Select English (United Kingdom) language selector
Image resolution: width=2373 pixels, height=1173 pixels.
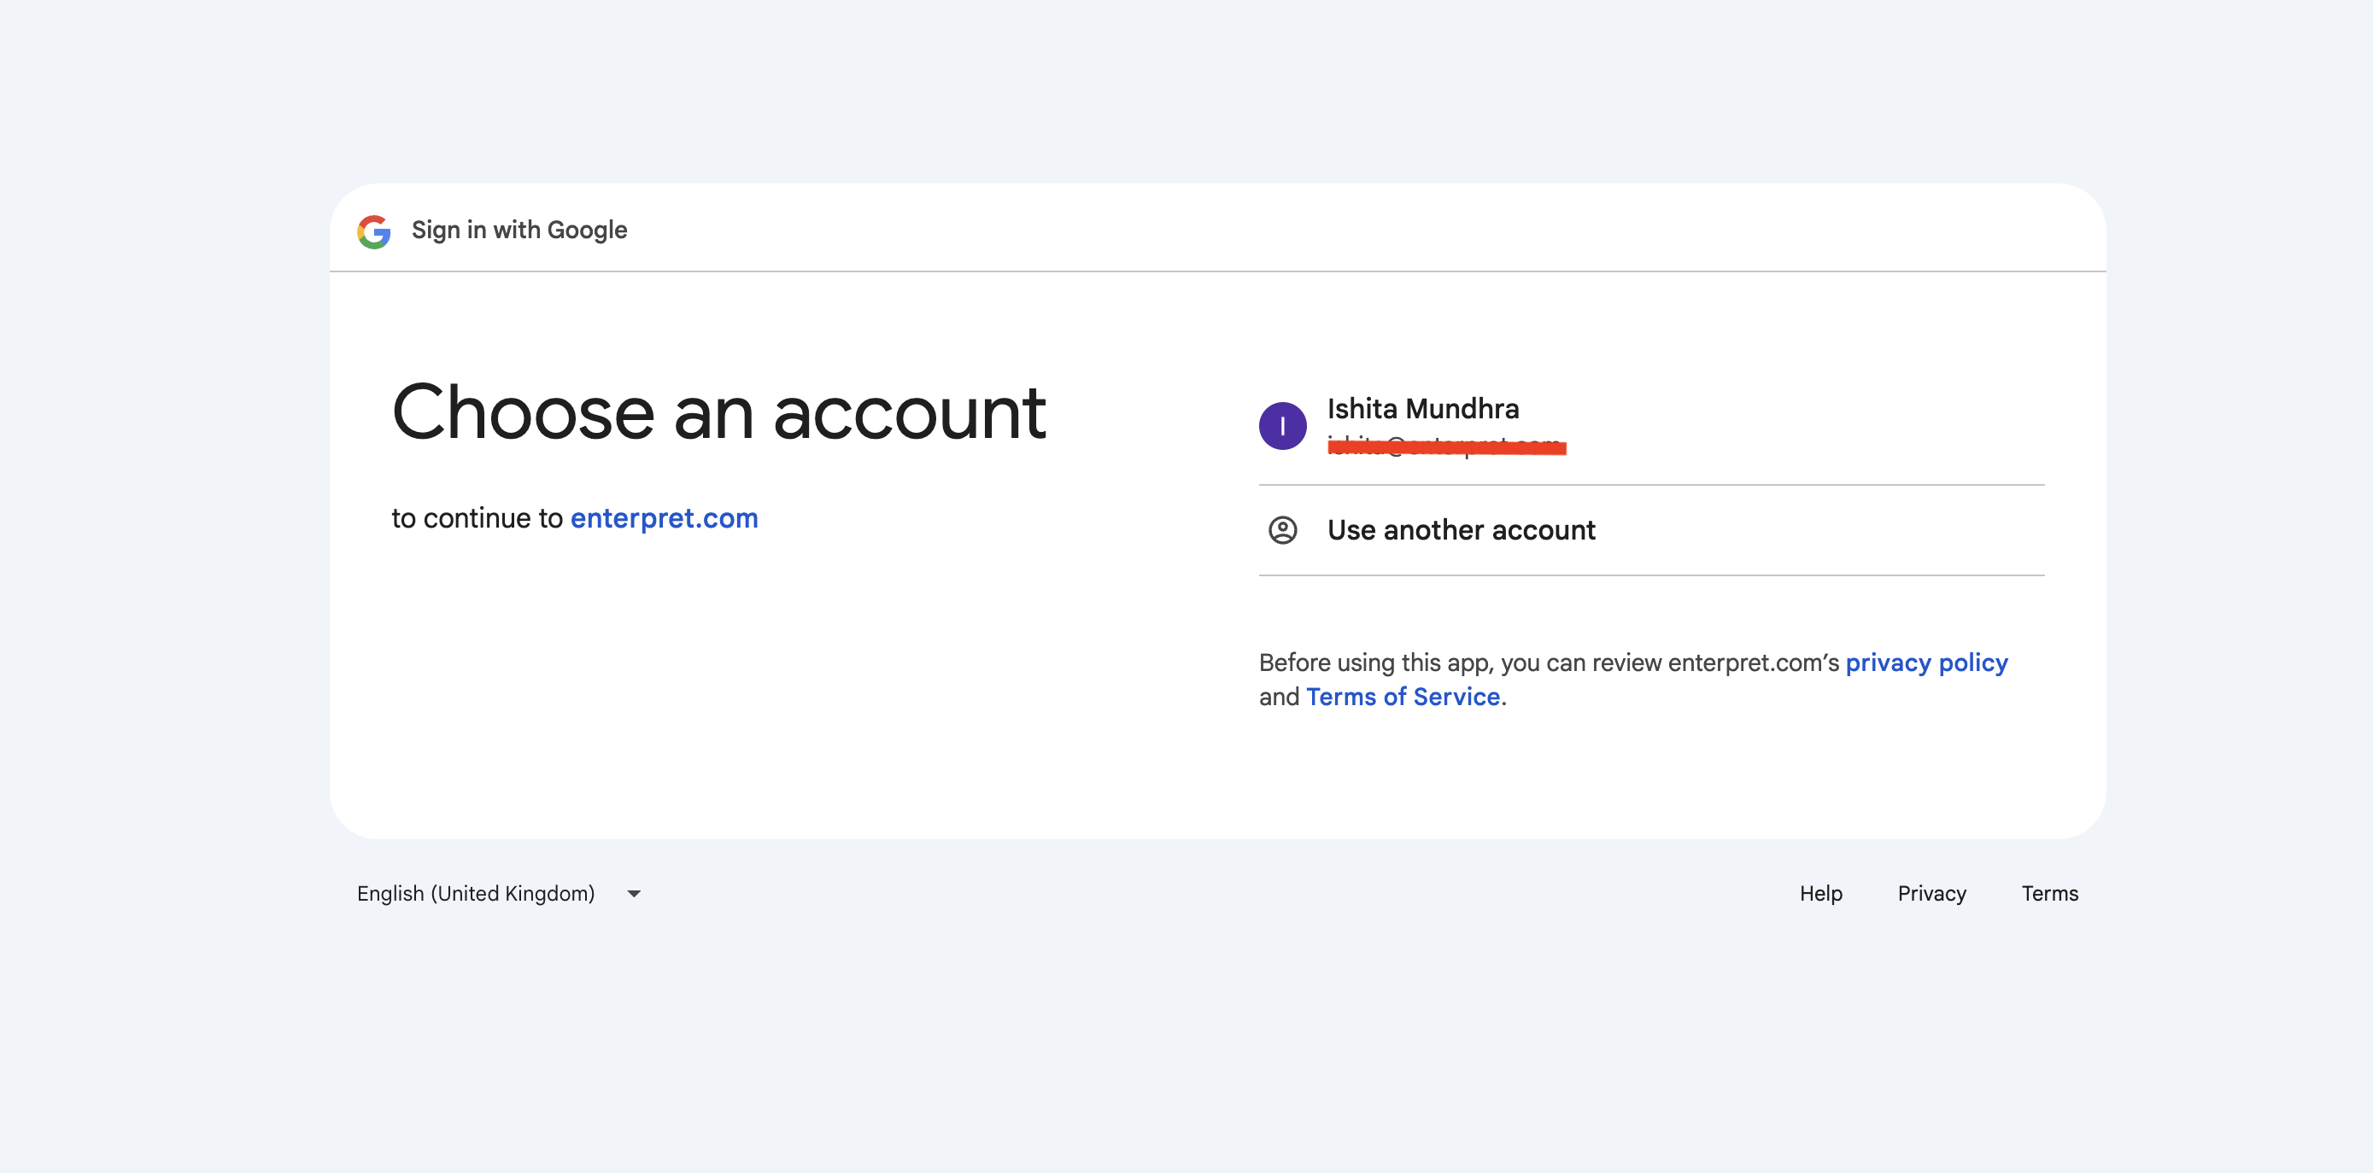498,893
